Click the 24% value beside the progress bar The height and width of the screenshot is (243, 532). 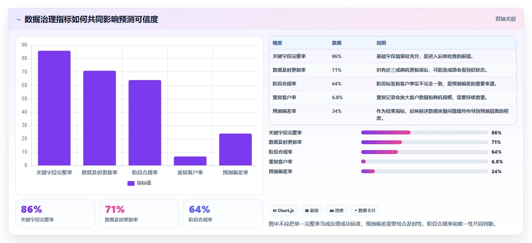coord(496,171)
